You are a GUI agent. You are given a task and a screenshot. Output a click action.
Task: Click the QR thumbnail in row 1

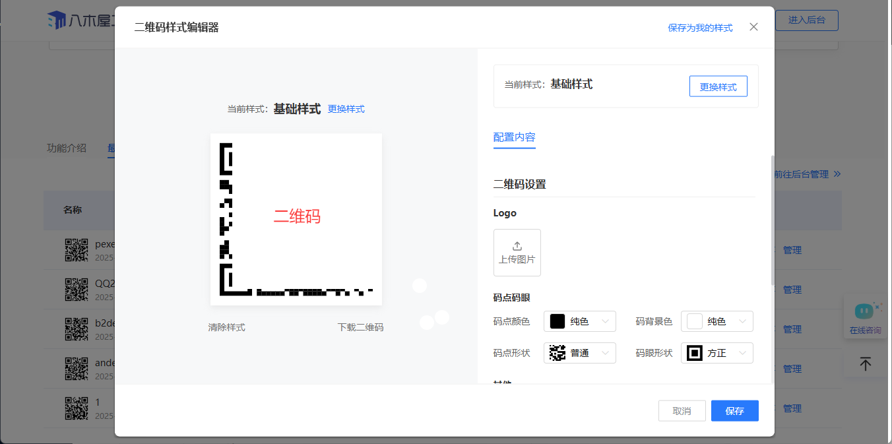pos(77,408)
